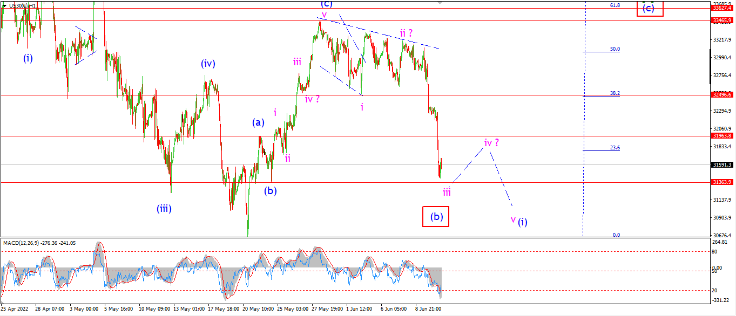This screenshot has width=736, height=316.
Task: Click the Fibonacci 61.8 level label
Action: click(615, 5)
